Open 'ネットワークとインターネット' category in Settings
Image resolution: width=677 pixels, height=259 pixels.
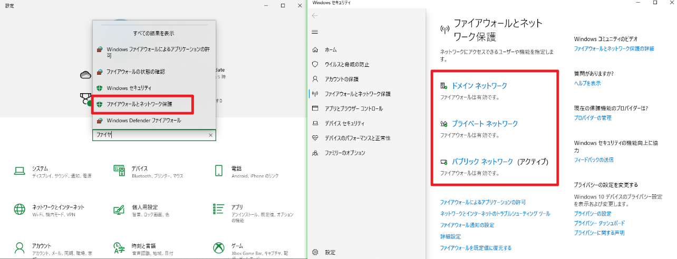point(58,207)
